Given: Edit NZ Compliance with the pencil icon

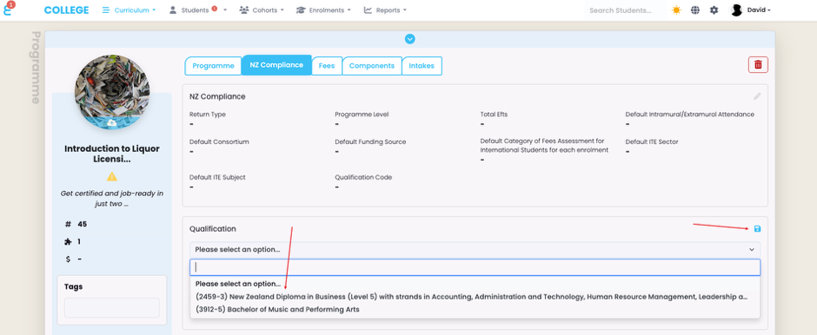Looking at the screenshot, I should coord(757,96).
